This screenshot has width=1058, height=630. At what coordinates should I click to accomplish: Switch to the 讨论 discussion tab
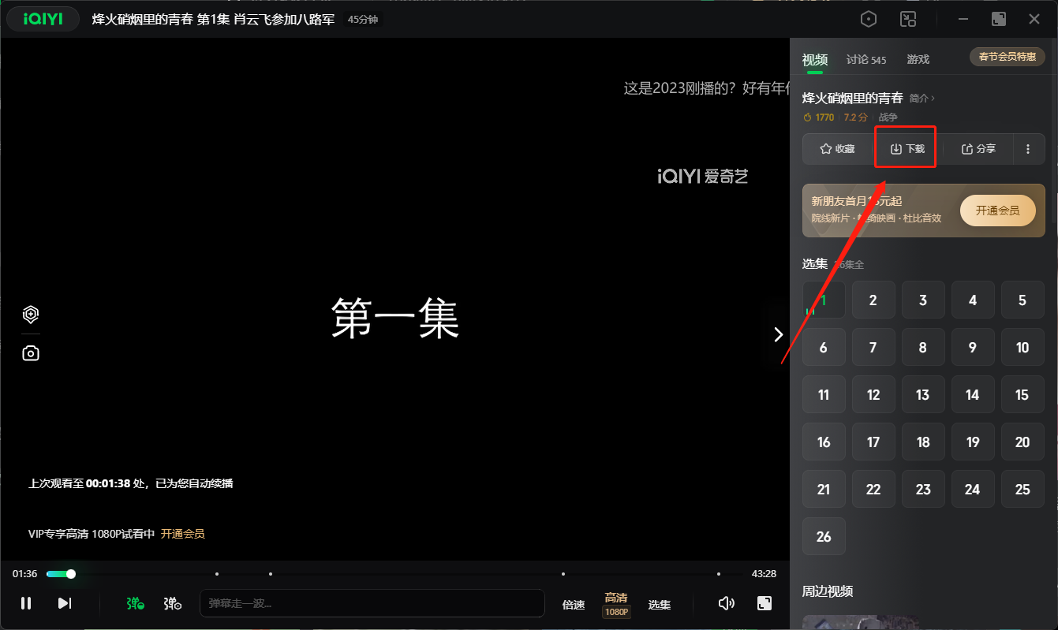[865, 60]
